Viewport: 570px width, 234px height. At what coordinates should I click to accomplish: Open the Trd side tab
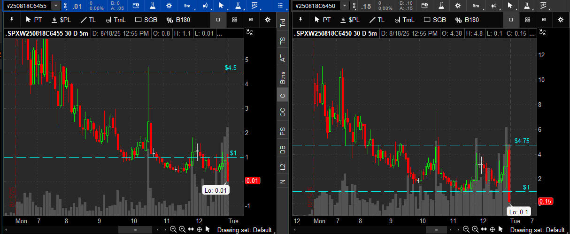click(283, 23)
